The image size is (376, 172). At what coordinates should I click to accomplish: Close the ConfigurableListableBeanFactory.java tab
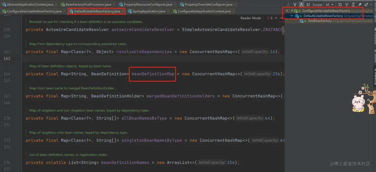[64, 11]
